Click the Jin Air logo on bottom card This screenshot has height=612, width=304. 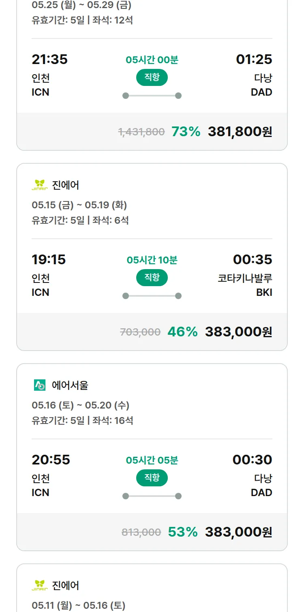40,585
